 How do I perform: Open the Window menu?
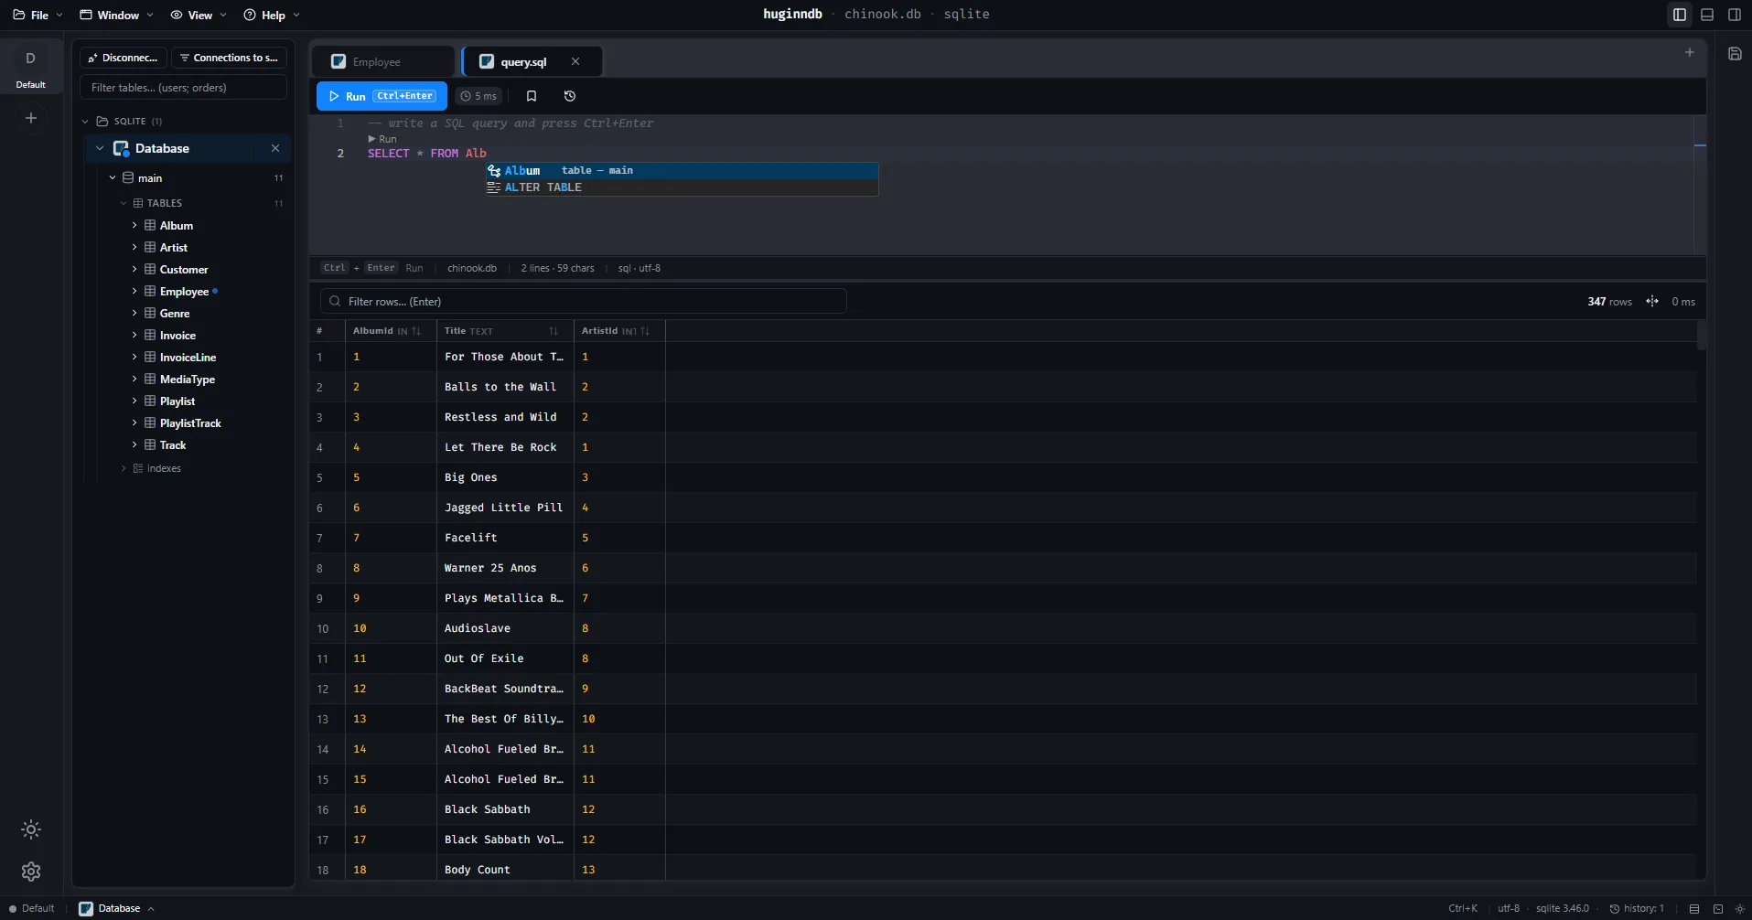[117, 15]
